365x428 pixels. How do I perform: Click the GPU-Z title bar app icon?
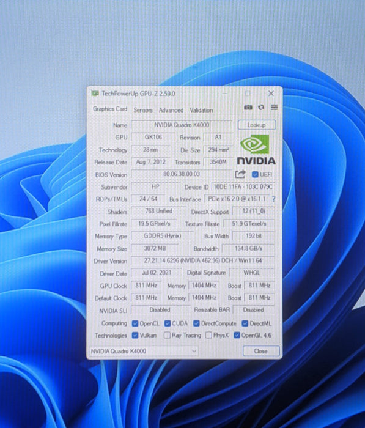pos(95,94)
